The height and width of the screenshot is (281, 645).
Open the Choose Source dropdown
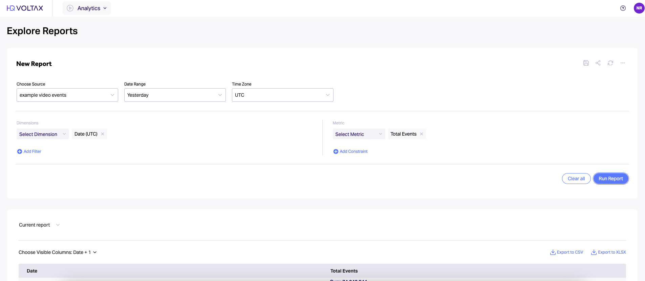coord(67,95)
